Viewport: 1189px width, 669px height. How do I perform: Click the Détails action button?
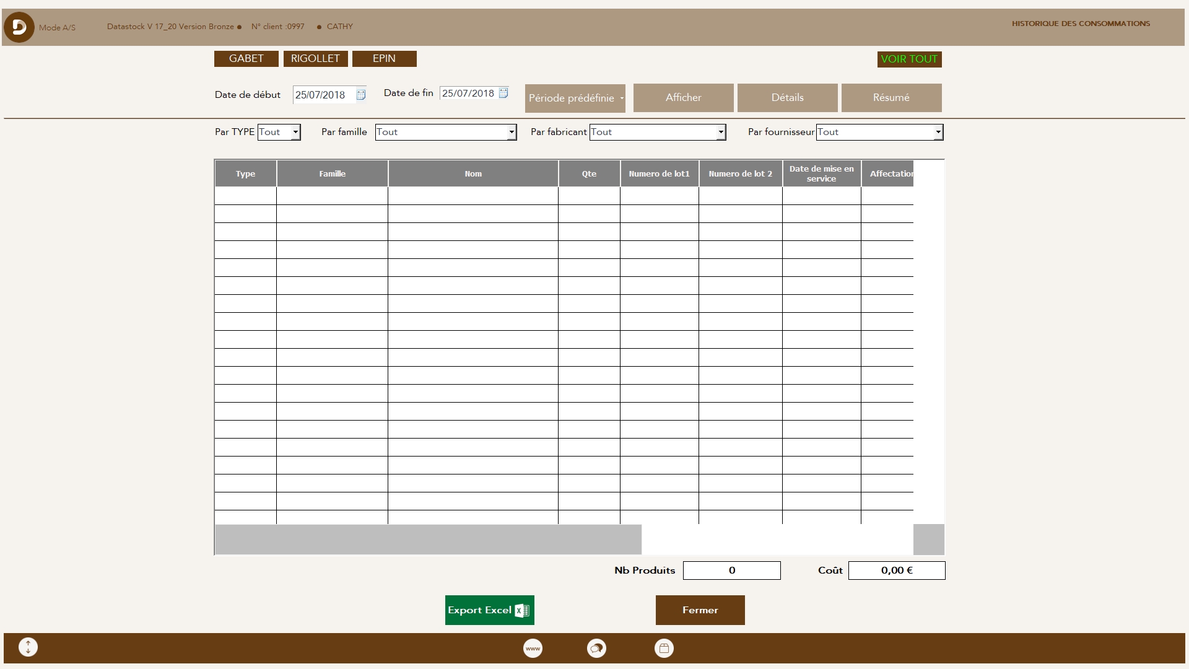[x=787, y=97]
